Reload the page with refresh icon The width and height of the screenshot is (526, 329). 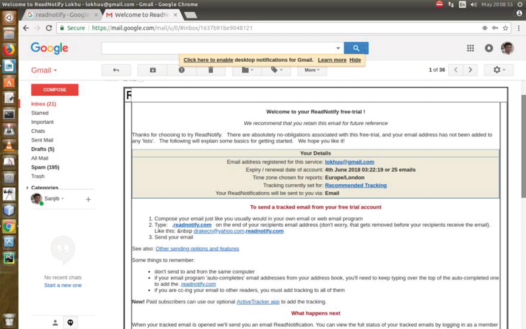tap(49, 28)
